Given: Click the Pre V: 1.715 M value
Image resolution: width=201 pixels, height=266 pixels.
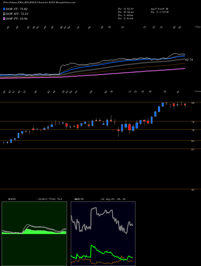Looking at the screenshot, I should [x=160, y=12].
